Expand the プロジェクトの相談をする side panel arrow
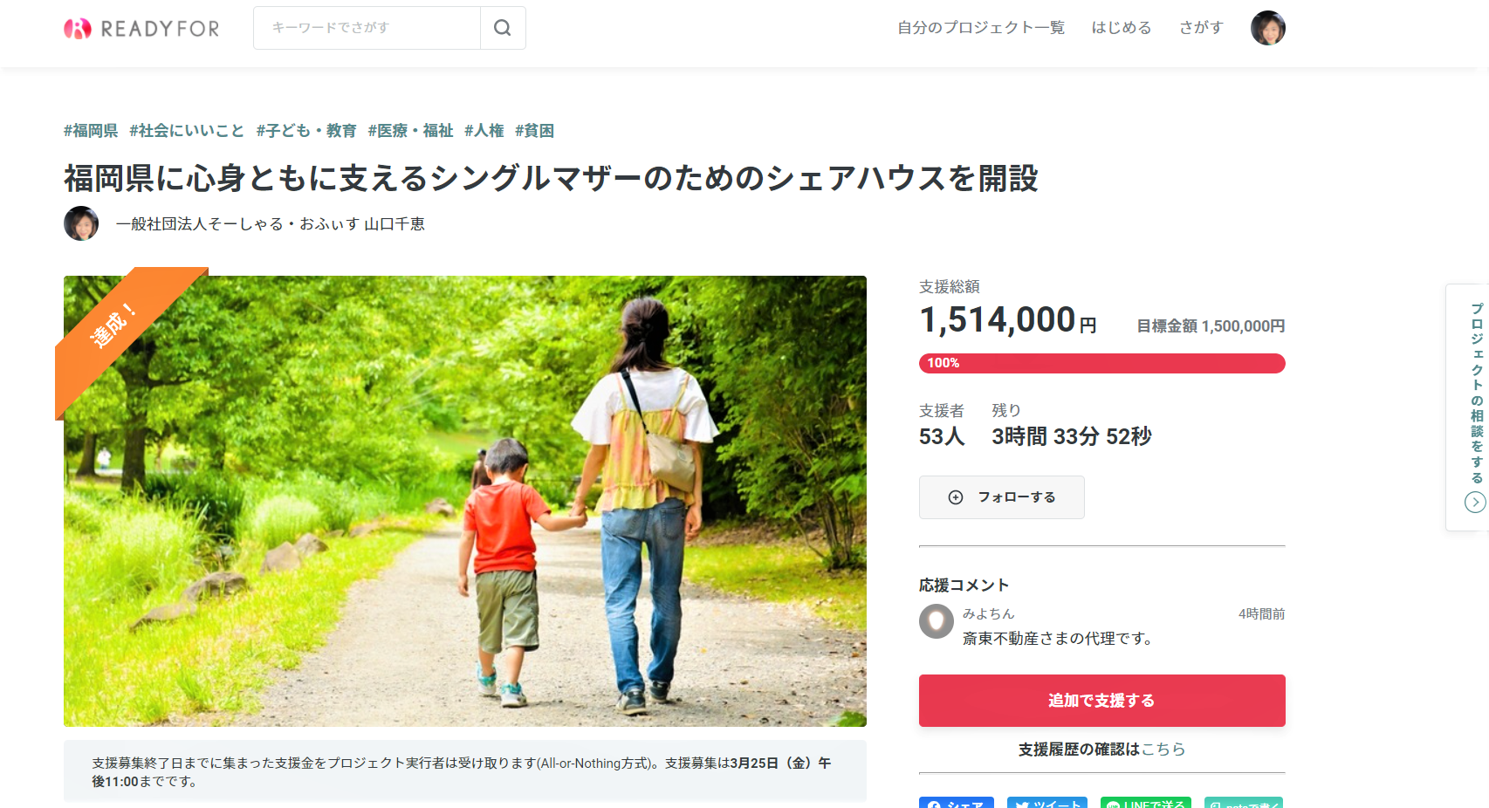Image resolution: width=1489 pixels, height=808 pixels. (x=1475, y=502)
